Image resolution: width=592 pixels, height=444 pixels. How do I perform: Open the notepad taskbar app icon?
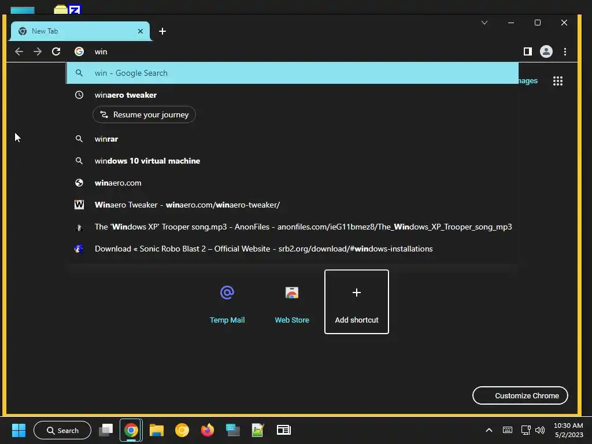tap(258, 430)
